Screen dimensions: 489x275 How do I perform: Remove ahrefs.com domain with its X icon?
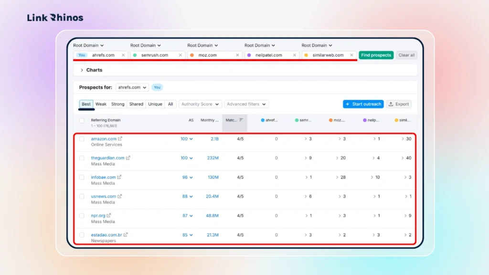click(x=123, y=55)
